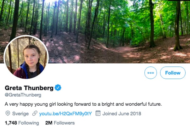190x128 pixels.
Task: Click the chain link icon
Action: [35, 114]
